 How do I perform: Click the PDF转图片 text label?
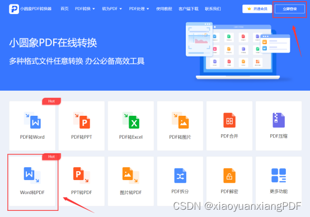pos(180,137)
